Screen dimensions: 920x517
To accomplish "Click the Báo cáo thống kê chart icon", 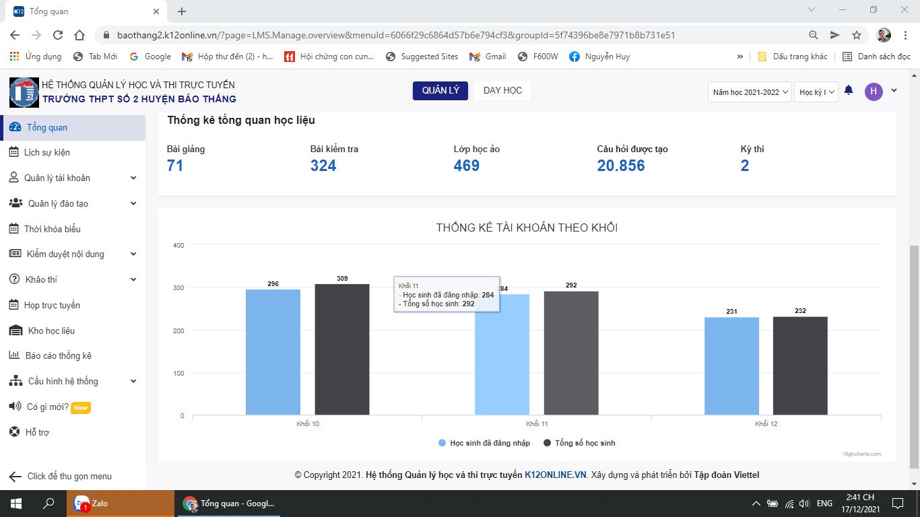I will [13, 355].
